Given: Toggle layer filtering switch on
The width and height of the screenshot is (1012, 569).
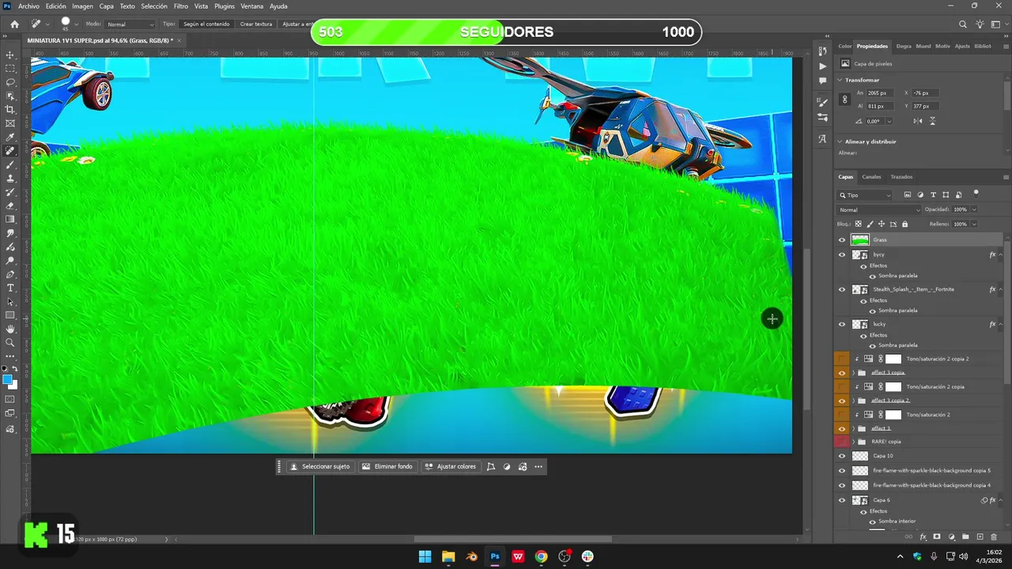Looking at the screenshot, I should pyautogui.click(x=976, y=192).
